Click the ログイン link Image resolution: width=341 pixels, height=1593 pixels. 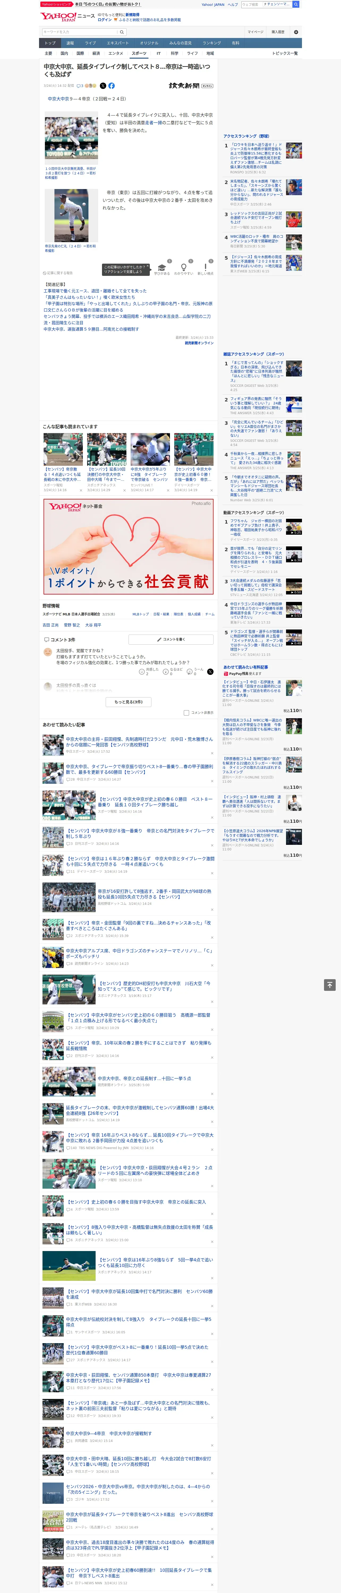105,20
